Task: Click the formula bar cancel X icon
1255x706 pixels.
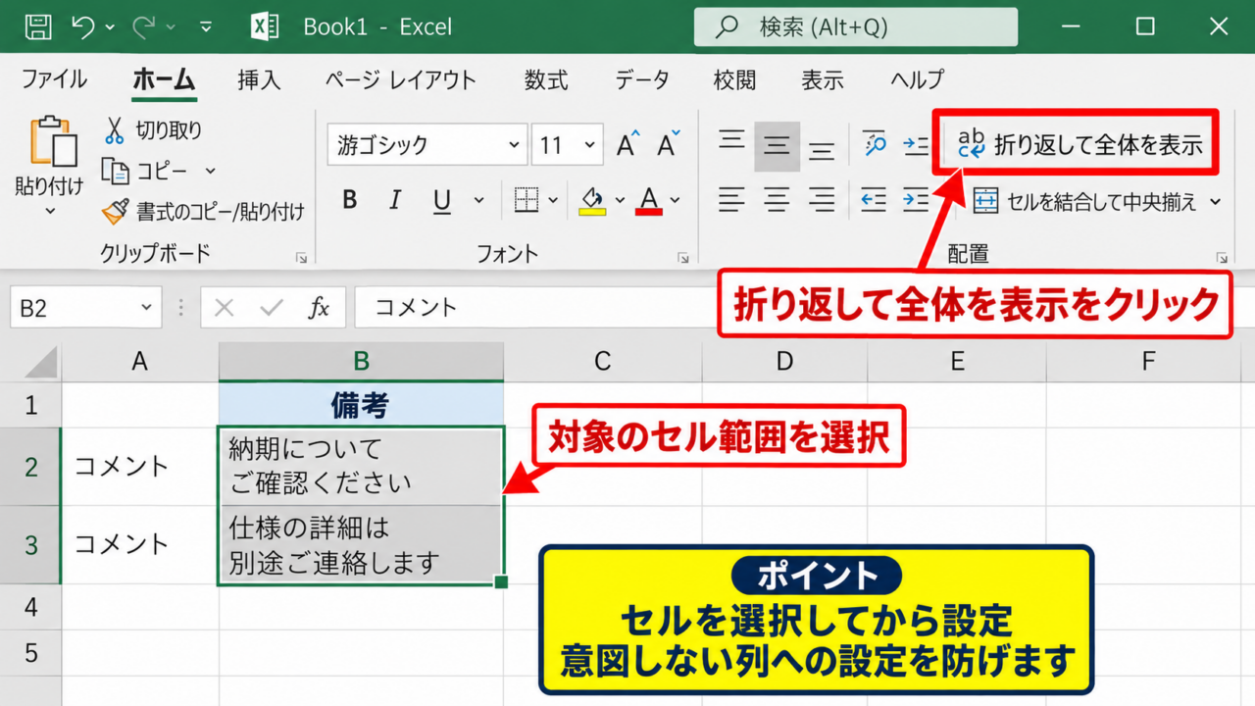Action: pos(225,308)
